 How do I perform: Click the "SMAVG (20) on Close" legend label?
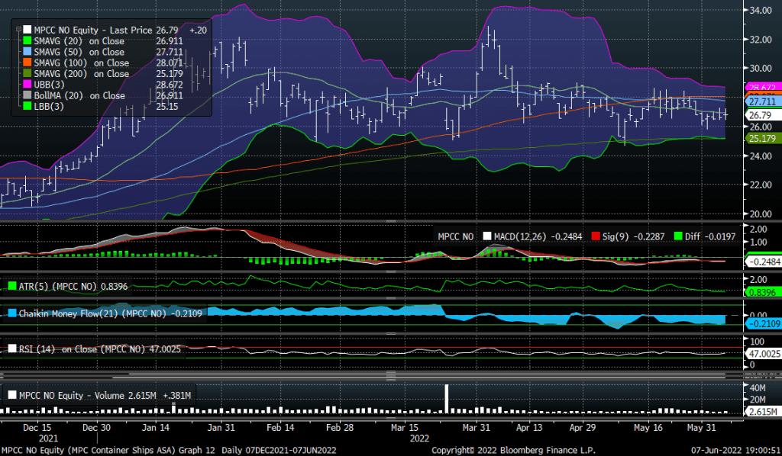pos(79,41)
